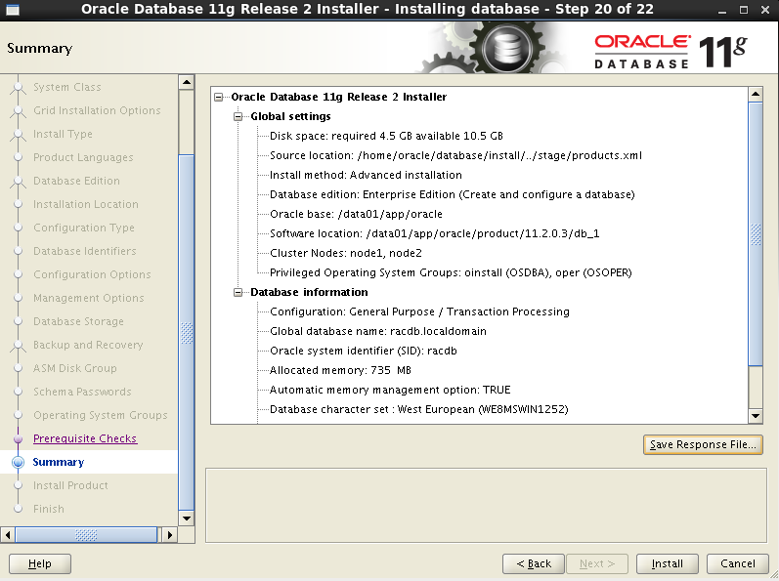Click the empty message area below Save Response File

pos(487,505)
